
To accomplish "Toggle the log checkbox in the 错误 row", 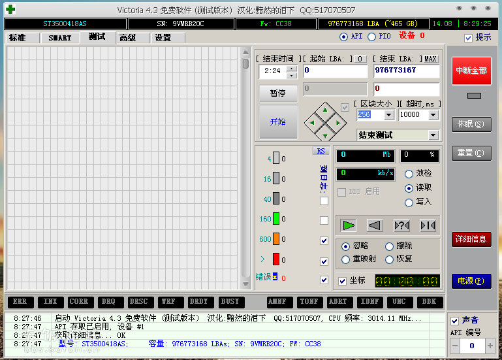I will click(324, 280).
